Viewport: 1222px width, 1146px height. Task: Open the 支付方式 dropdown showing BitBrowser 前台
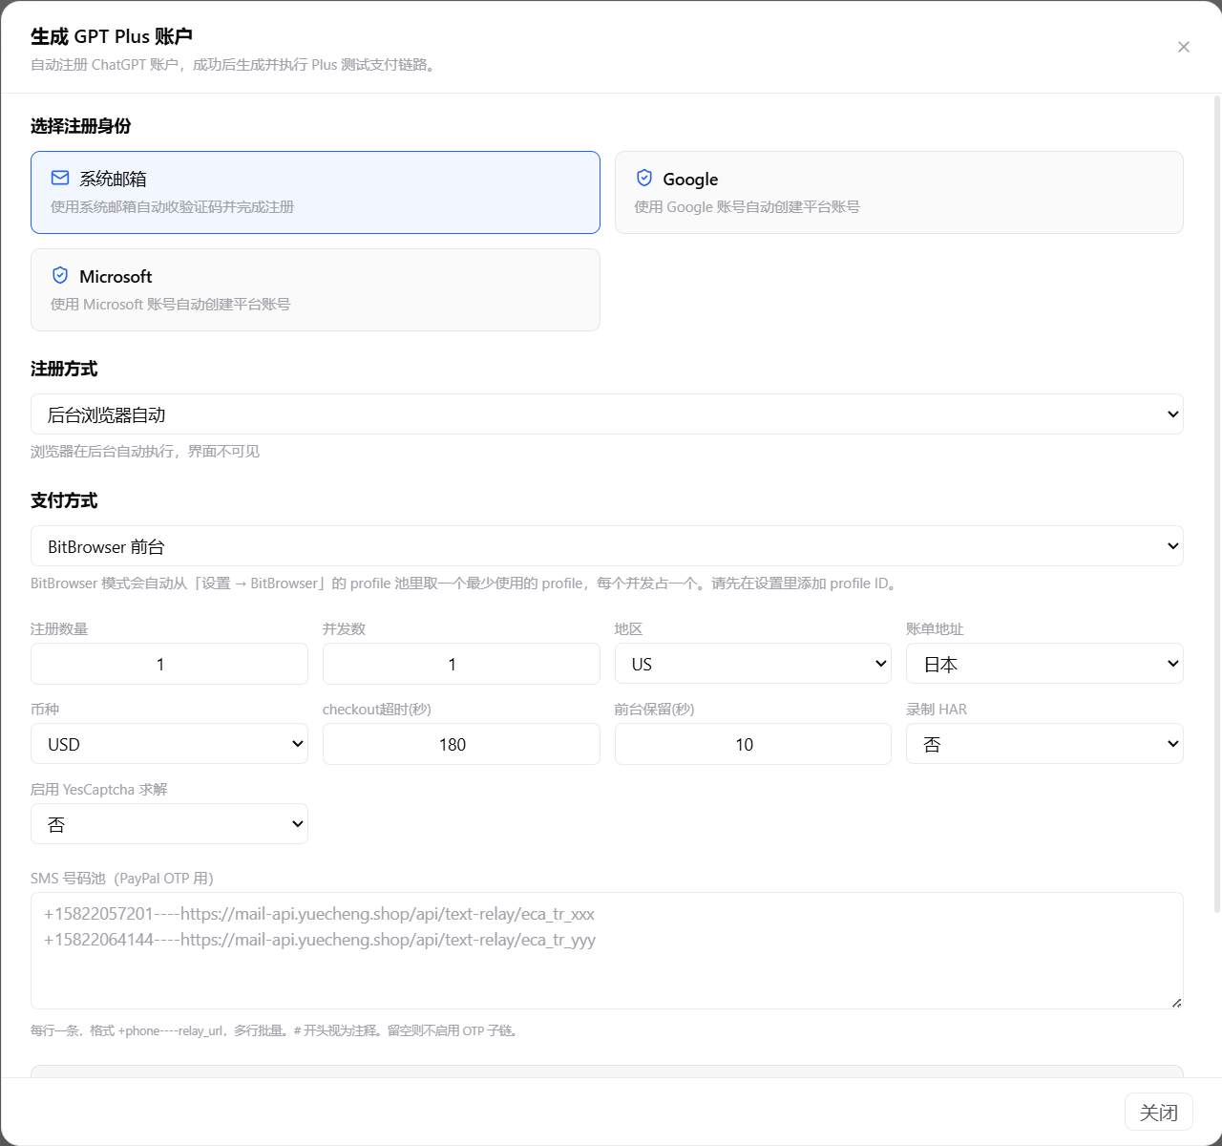click(x=607, y=546)
